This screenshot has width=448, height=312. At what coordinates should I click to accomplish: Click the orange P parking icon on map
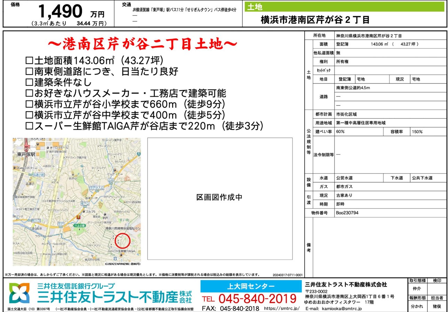click(78, 217)
